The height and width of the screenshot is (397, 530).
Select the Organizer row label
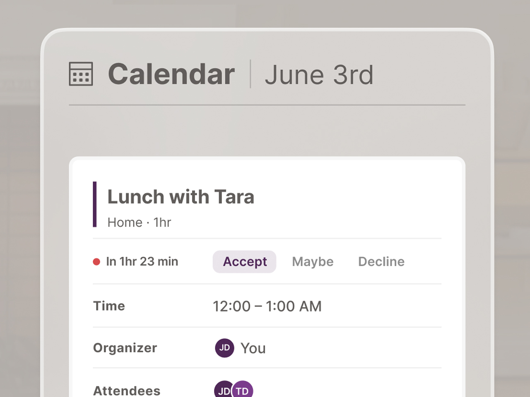pos(125,348)
